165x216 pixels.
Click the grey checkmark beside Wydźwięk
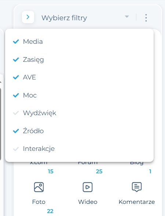(16, 113)
